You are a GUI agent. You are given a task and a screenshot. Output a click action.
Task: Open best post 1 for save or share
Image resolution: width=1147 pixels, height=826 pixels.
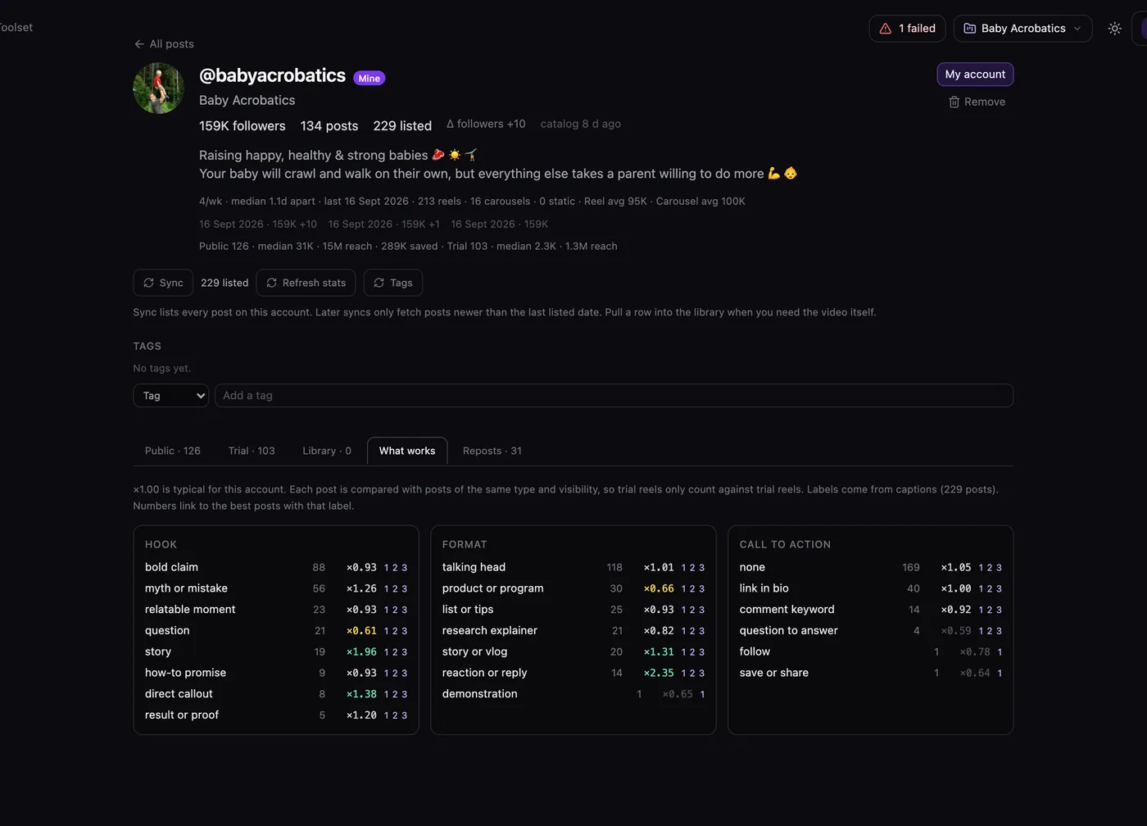click(x=1000, y=674)
